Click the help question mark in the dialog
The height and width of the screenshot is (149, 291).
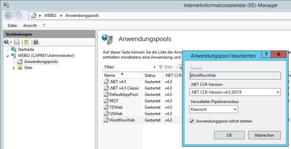point(266,54)
